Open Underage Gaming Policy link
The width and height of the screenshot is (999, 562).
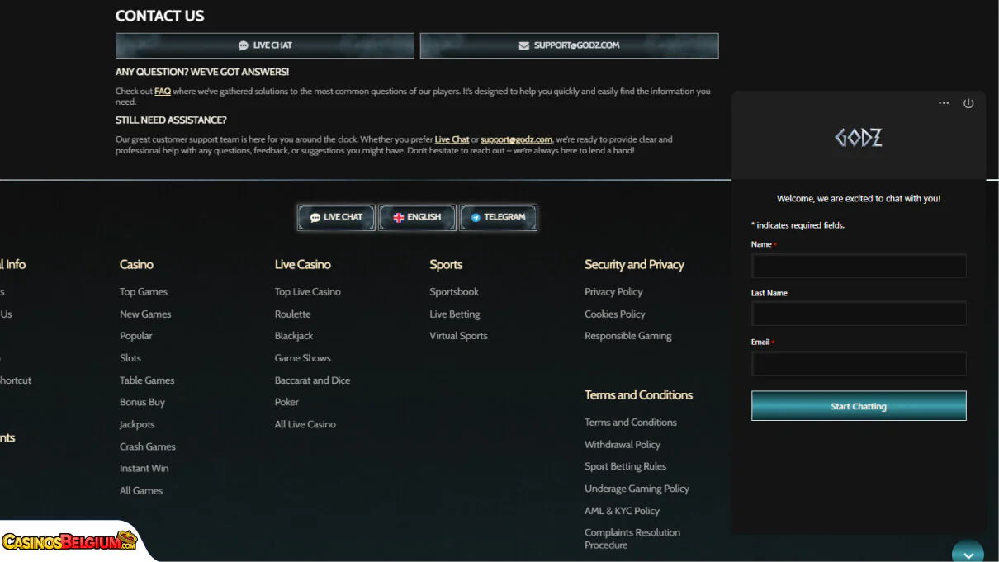click(637, 489)
